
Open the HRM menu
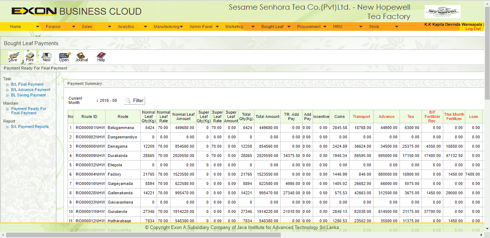pos(337,27)
